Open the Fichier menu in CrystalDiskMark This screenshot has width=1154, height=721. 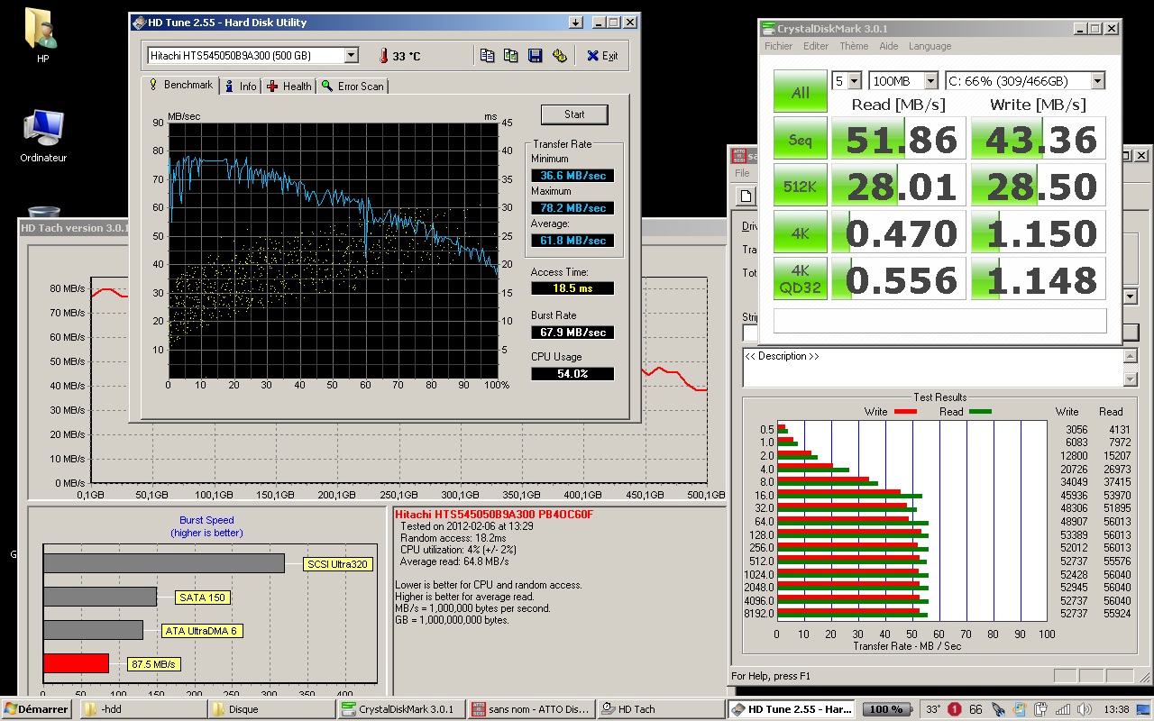(778, 46)
